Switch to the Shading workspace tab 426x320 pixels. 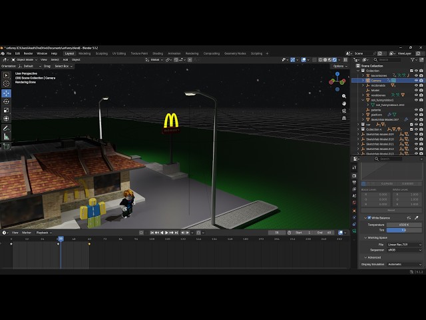158,53
